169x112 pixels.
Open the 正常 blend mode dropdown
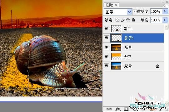coord(118,12)
